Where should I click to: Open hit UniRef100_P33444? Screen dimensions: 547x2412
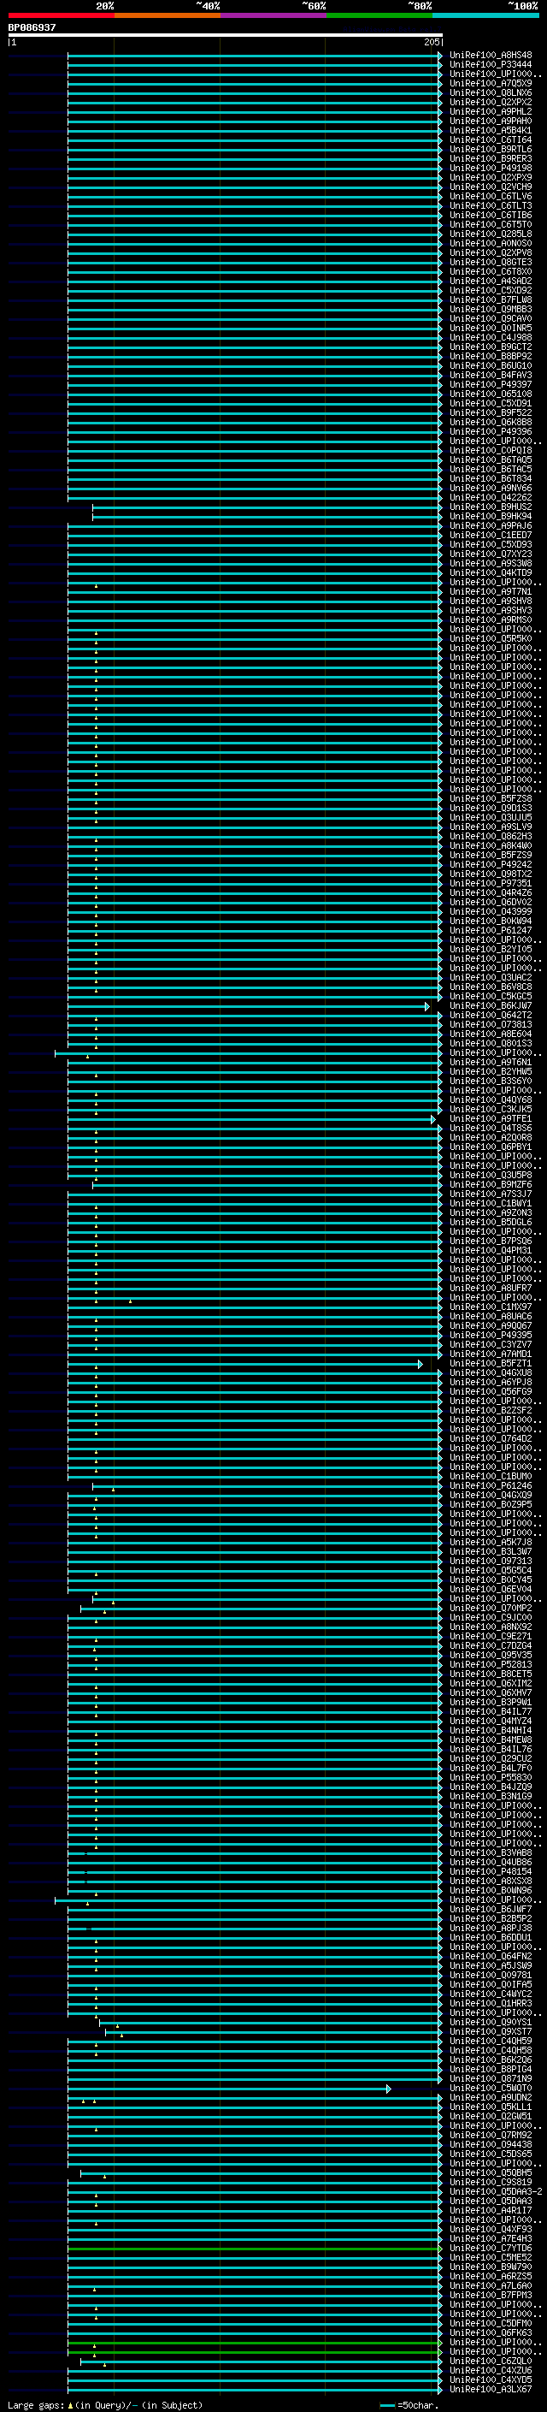491,65
